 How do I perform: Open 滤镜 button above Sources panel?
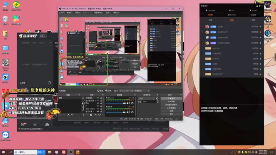point(108,91)
